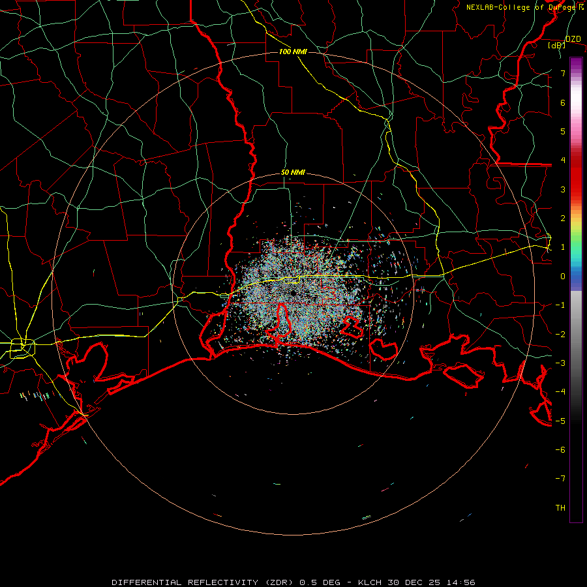Click the "-6" tick label on the color scale
Image resolution: width=587 pixels, height=587 pixels.
pos(560,450)
